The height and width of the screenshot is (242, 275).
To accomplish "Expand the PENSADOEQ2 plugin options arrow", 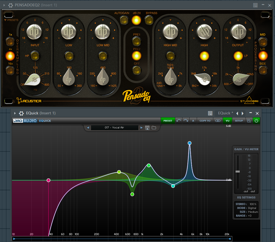I will point(4,5).
